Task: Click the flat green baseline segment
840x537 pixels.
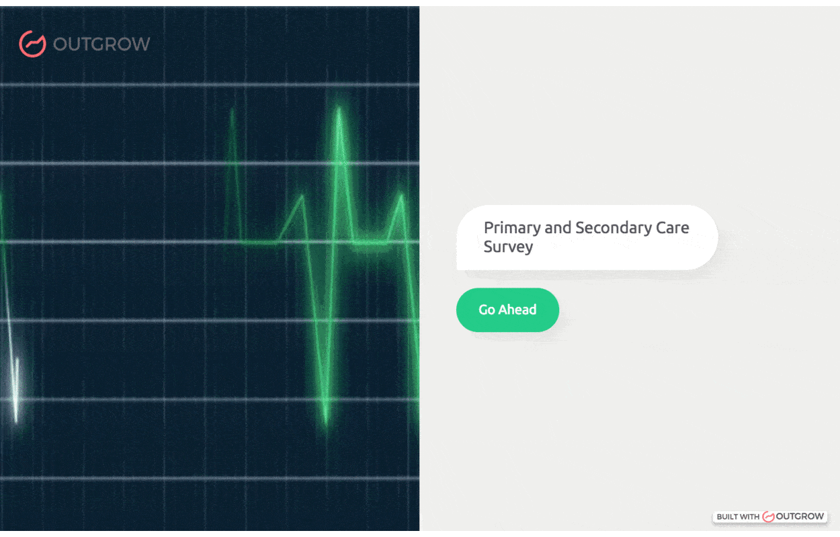Action: 259,242
